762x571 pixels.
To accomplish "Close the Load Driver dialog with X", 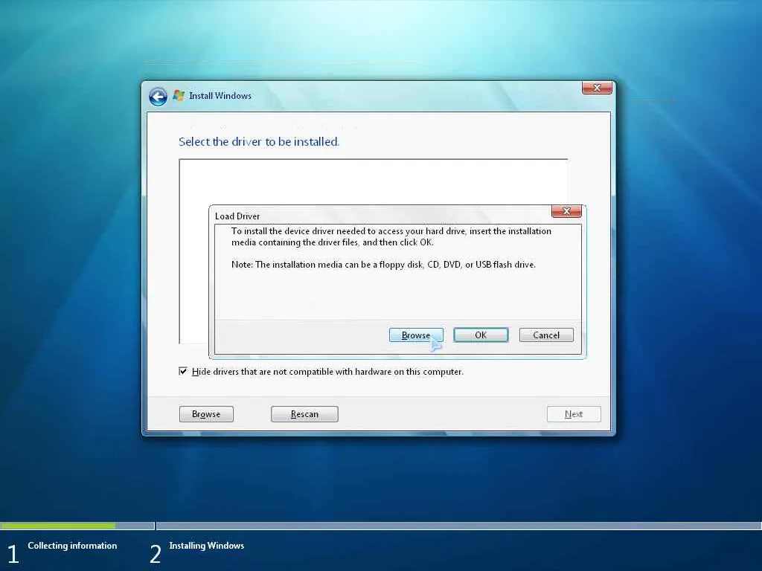I will pos(566,211).
